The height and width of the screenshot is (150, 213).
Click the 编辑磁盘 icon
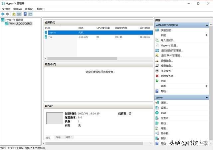point(157,61)
